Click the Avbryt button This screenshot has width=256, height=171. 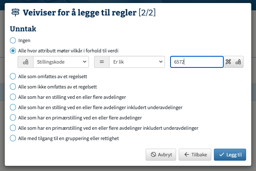pos(161,155)
